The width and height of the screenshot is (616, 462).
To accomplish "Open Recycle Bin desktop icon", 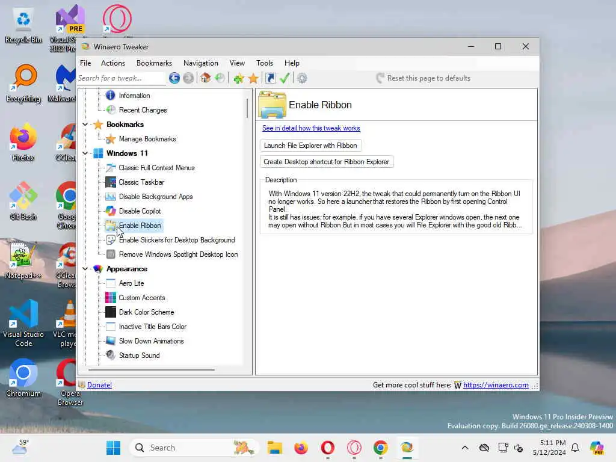I will [x=23, y=26].
